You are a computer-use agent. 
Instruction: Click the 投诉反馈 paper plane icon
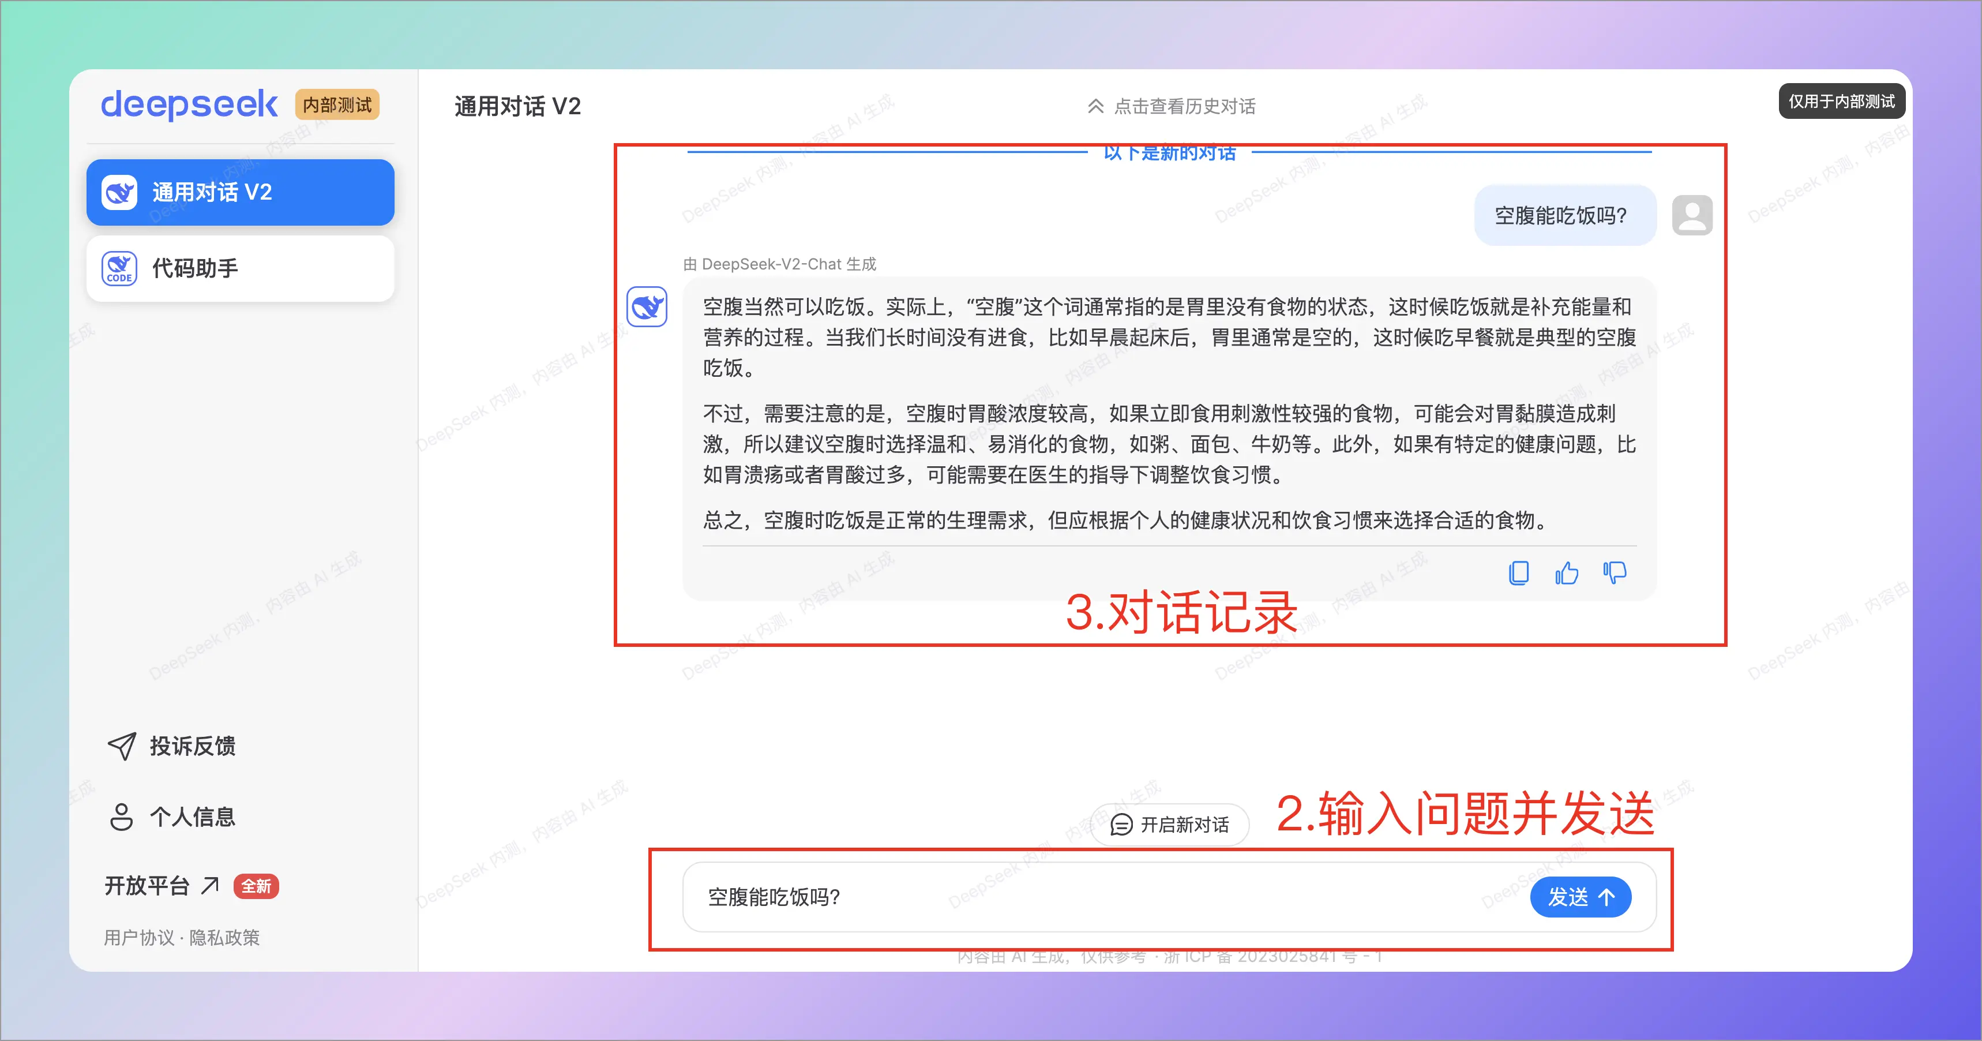[122, 746]
